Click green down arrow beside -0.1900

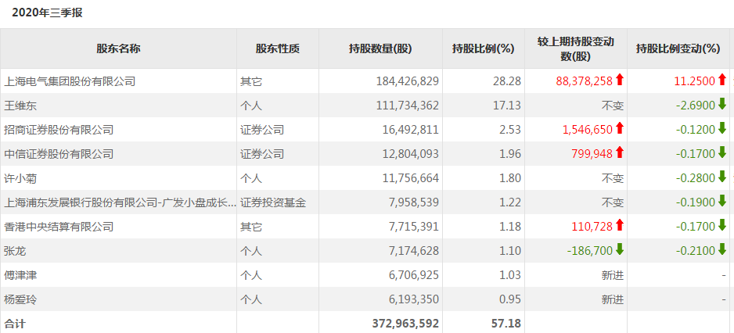tap(721, 202)
